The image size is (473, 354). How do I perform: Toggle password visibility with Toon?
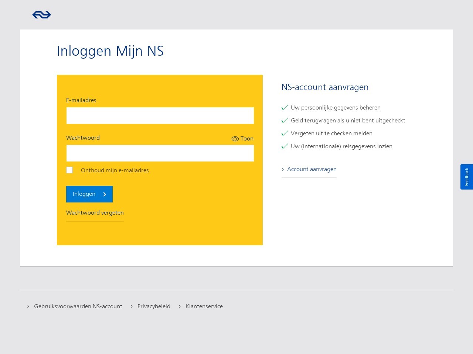point(242,139)
